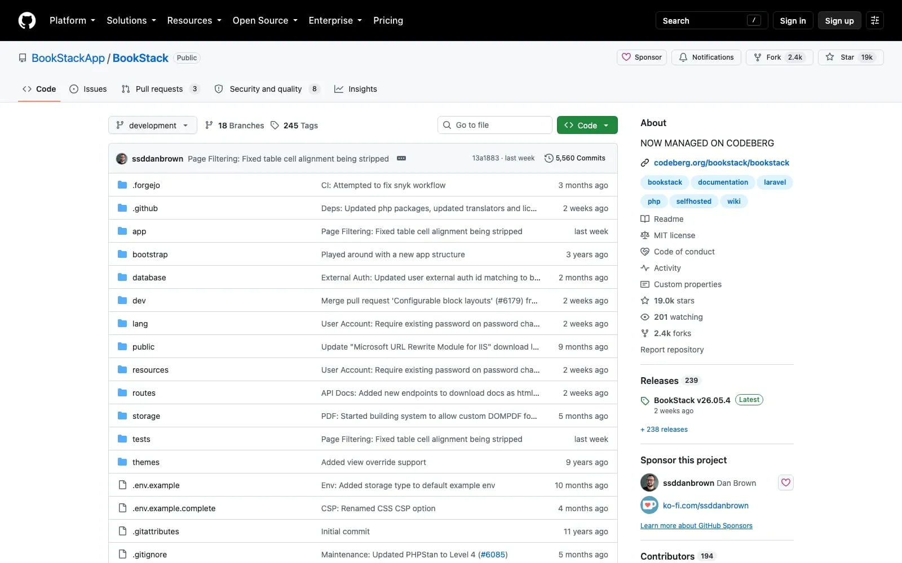This screenshot has width=902, height=563.
Task: Open Learn more about GitHub Sponsors
Action: click(696, 526)
